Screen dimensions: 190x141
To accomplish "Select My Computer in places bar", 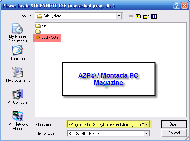I will click(x=18, y=97).
